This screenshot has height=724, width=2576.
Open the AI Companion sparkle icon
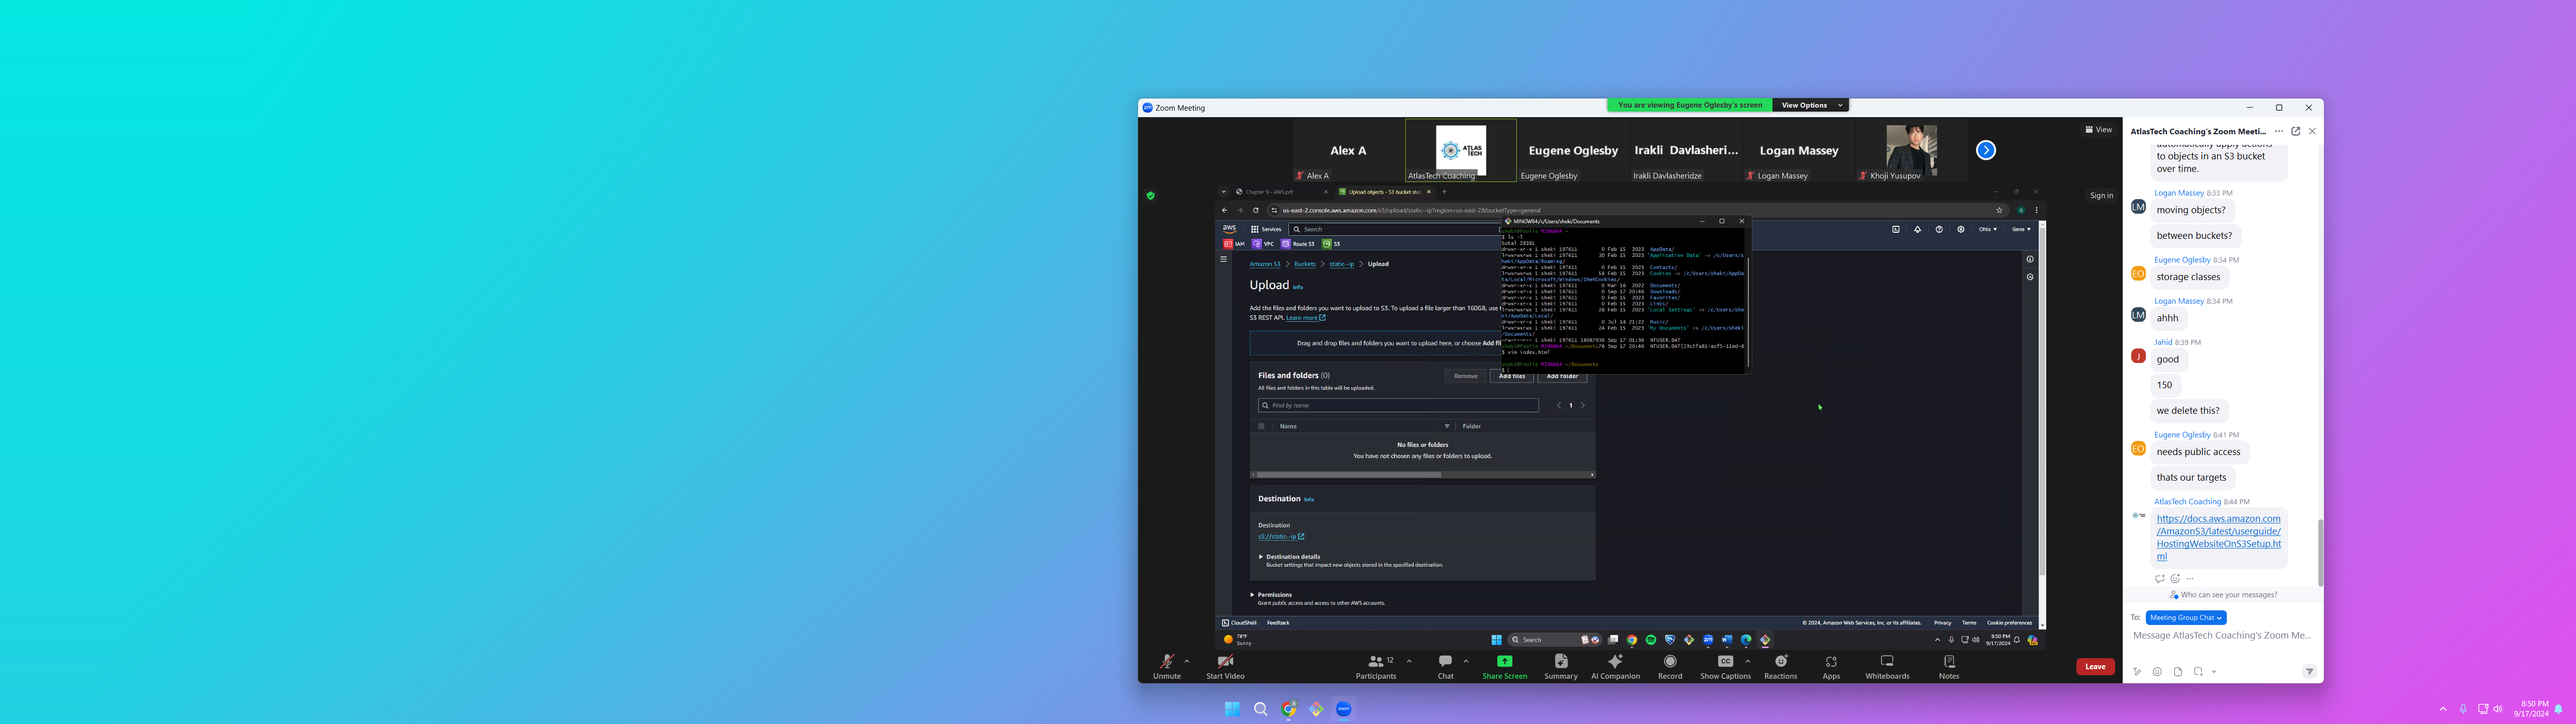[x=1615, y=662]
